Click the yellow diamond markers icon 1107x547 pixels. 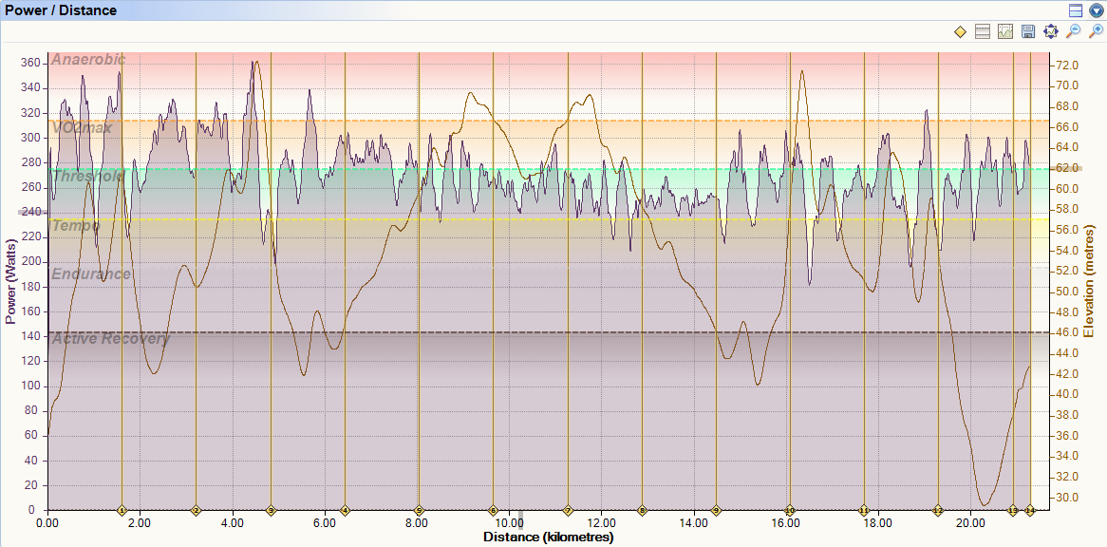pos(960,31)
